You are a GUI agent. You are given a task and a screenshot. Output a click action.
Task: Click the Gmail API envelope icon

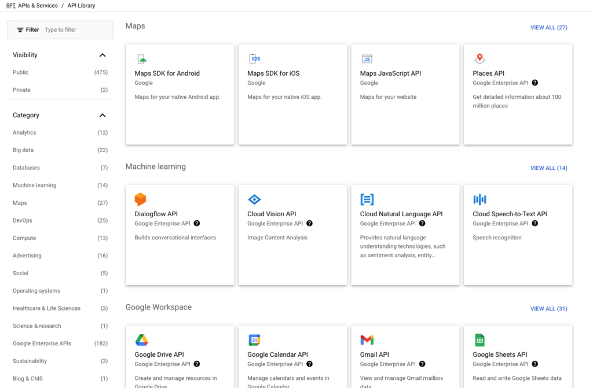[x=367, y=340]
